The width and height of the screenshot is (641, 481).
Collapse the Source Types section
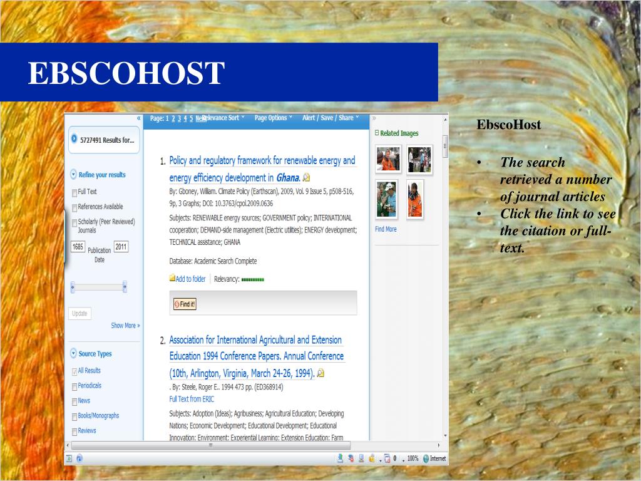[x=74, y=353]
